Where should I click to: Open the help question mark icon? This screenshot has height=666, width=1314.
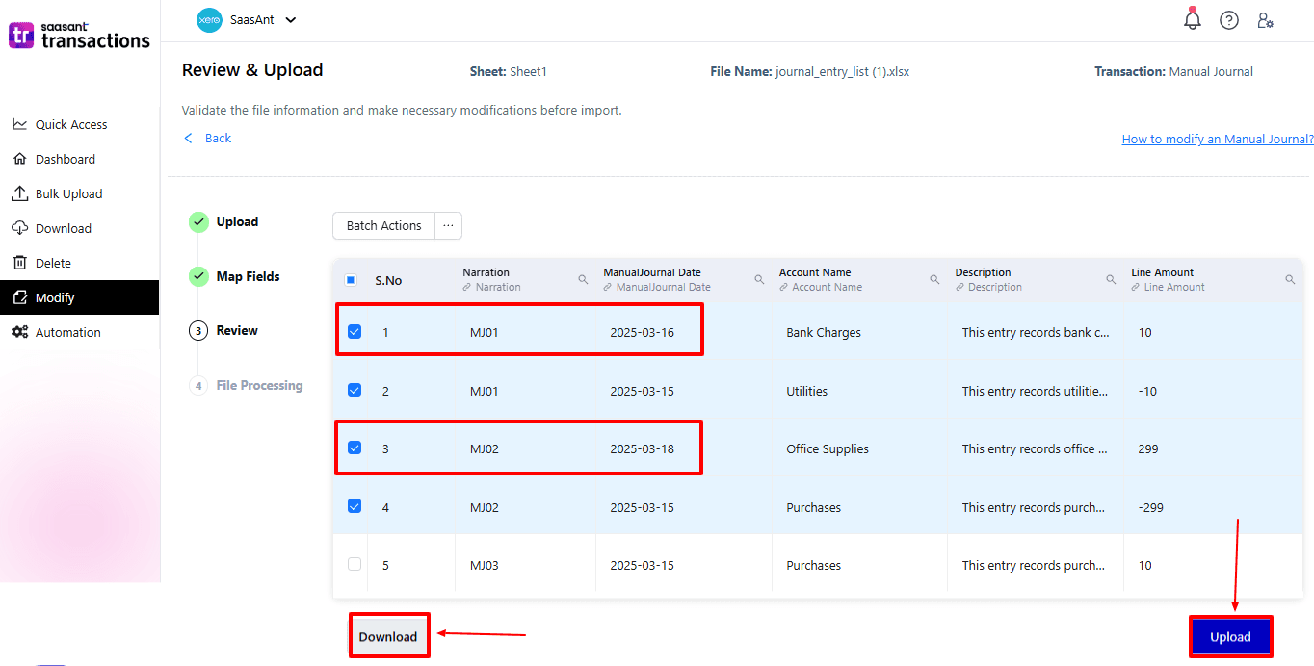point(1229,20)
